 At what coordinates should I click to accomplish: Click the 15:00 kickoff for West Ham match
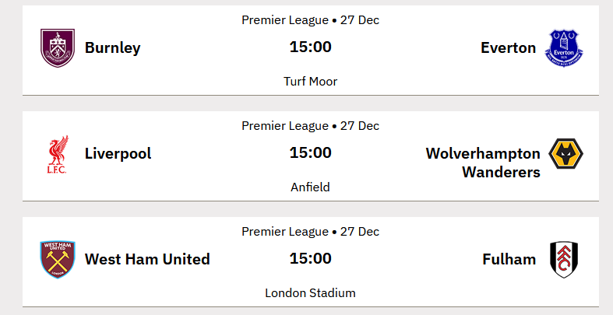pyautogui.click(x=310, y=259)
